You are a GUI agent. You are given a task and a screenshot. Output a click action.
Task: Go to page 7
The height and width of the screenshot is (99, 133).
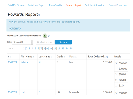41,49
